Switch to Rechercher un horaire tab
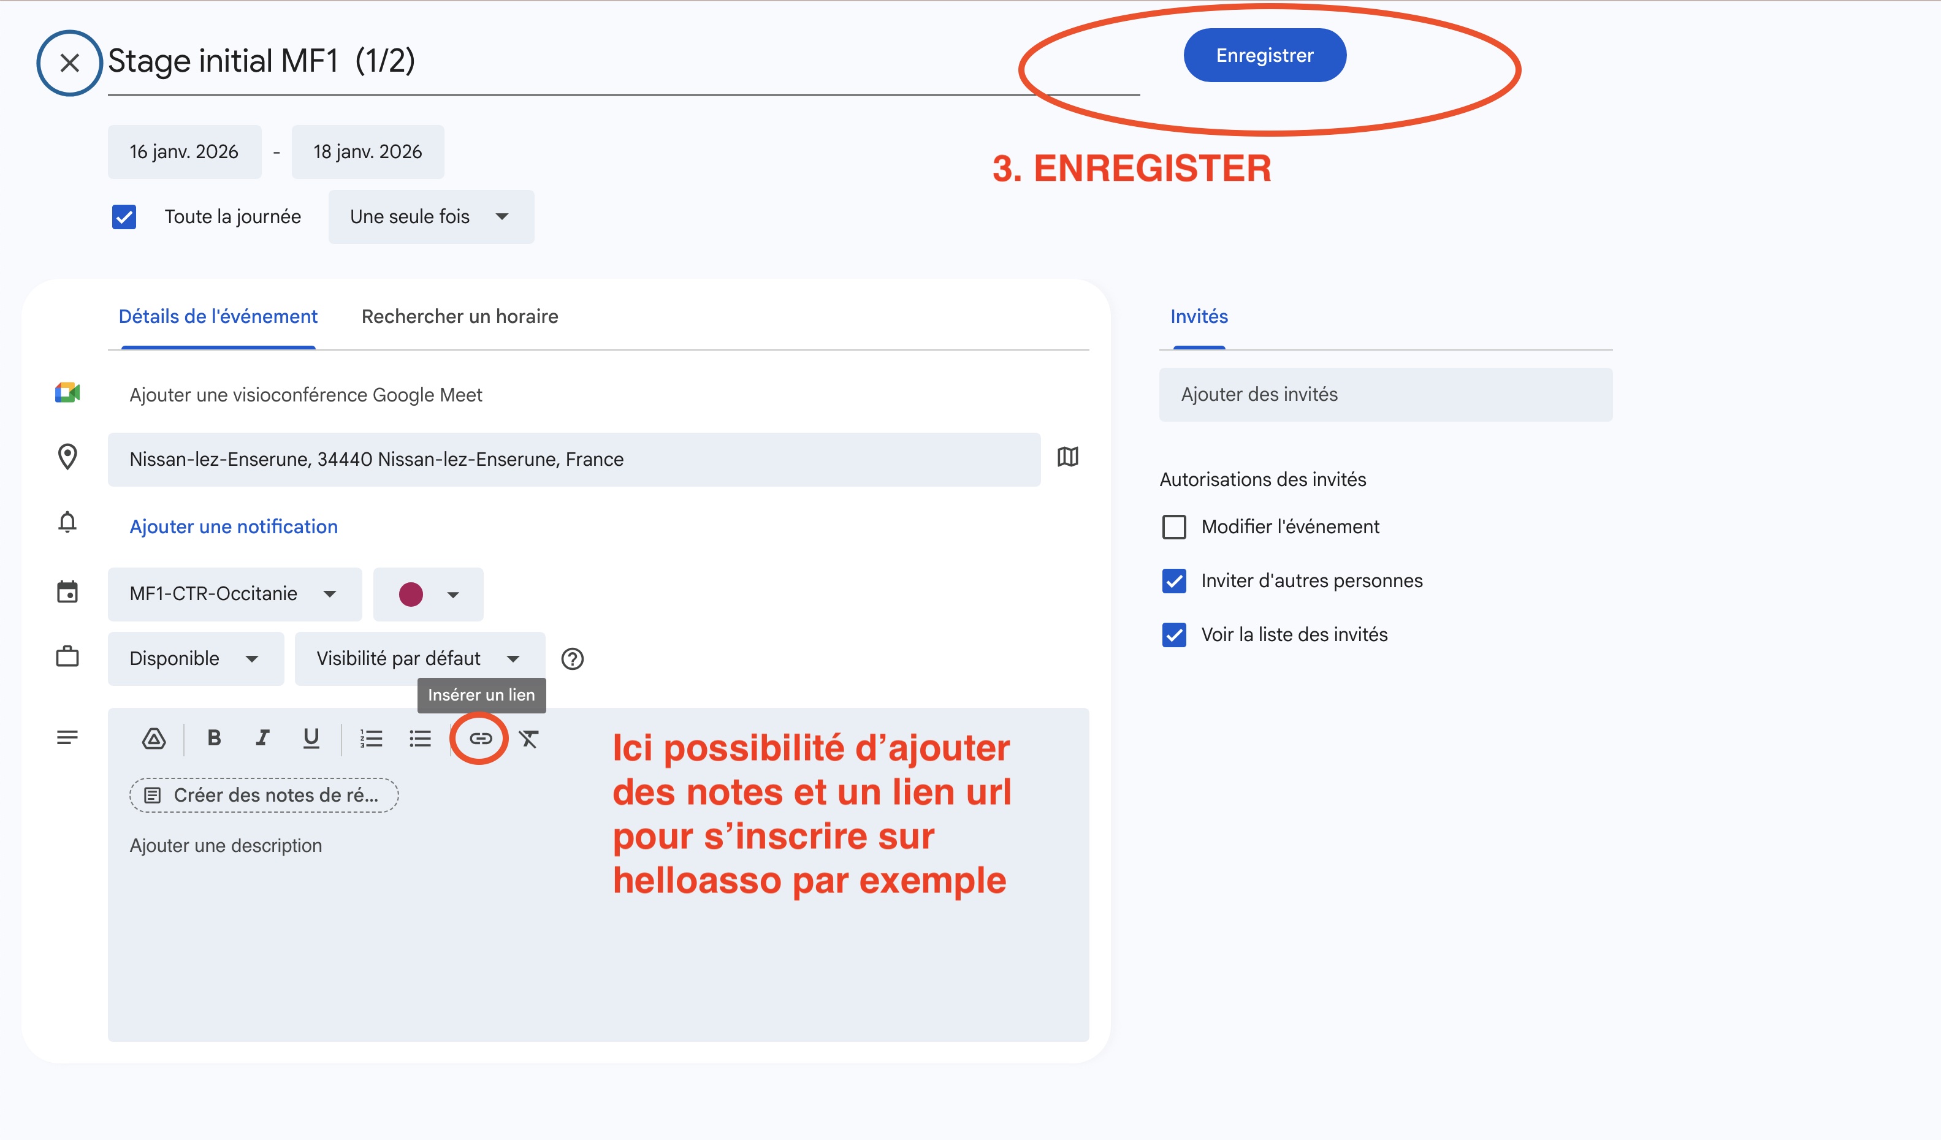1941x1140 pixels. (x=460, y=317)
